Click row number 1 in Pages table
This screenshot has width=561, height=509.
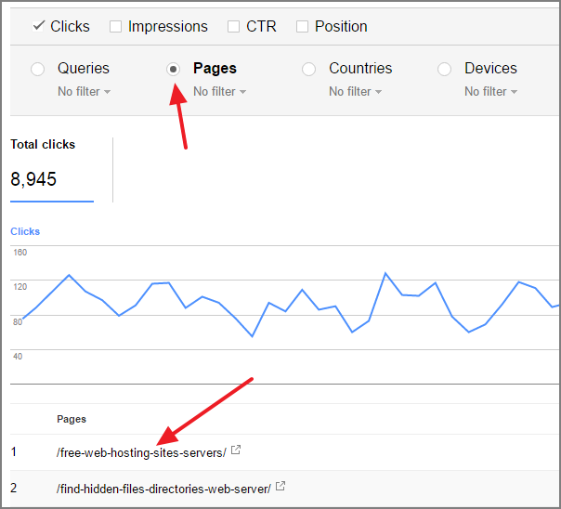click(x=14, y=451)
